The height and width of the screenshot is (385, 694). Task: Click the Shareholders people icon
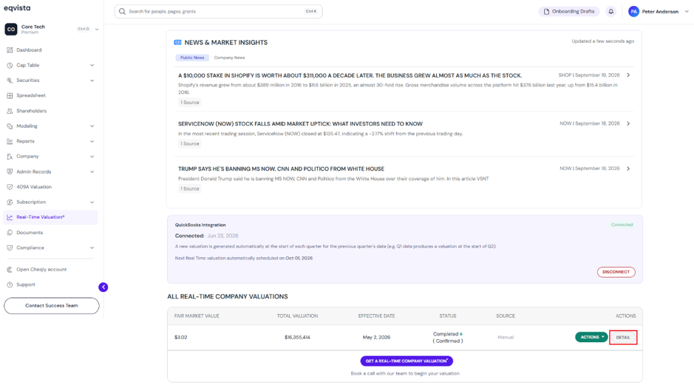10,111
